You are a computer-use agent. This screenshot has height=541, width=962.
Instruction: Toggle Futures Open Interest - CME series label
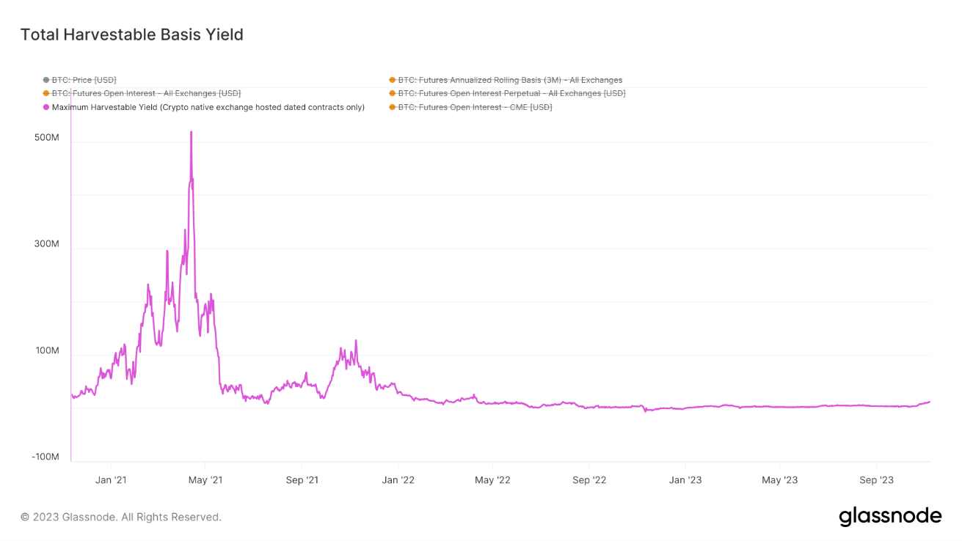475,107
